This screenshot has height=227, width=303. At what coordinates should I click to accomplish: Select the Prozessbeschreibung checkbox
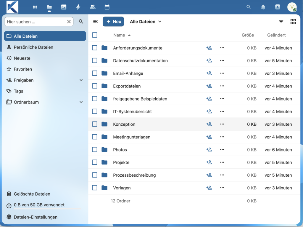(95, 175)
